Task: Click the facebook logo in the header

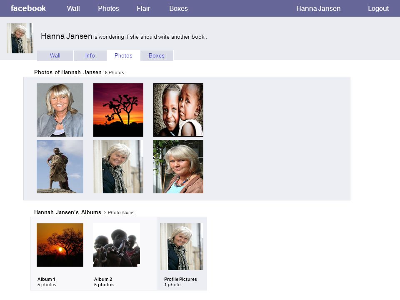Action: [28, 8]
